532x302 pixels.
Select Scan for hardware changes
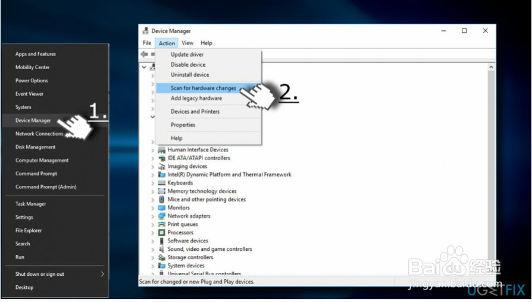[208, 88]
